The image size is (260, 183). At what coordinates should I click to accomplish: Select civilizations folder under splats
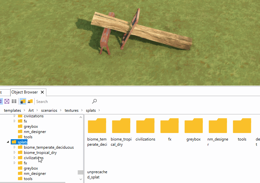[31, 158]
